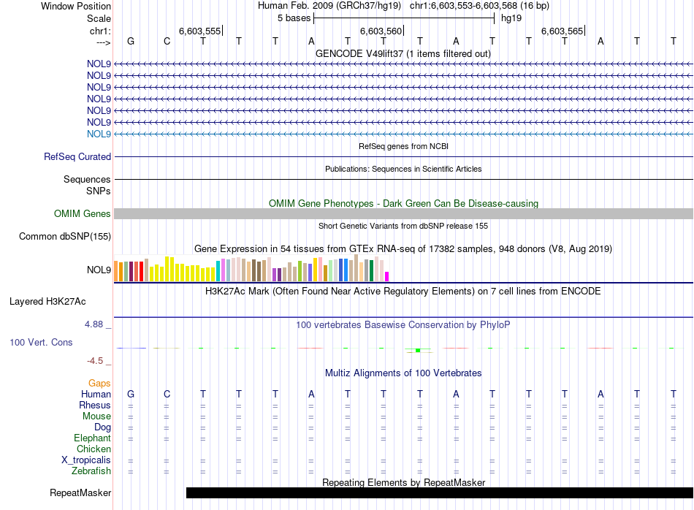Image resolution: width=694 pixels, height=510 pixels.
Task: Click the 100 Vert. Cons track label
Action: pos(41,342)
